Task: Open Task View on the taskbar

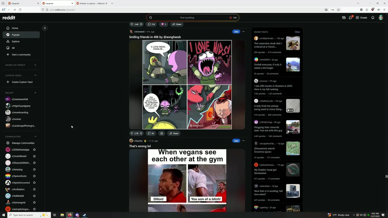Action: pyautogui.click(x=55, y=215)
